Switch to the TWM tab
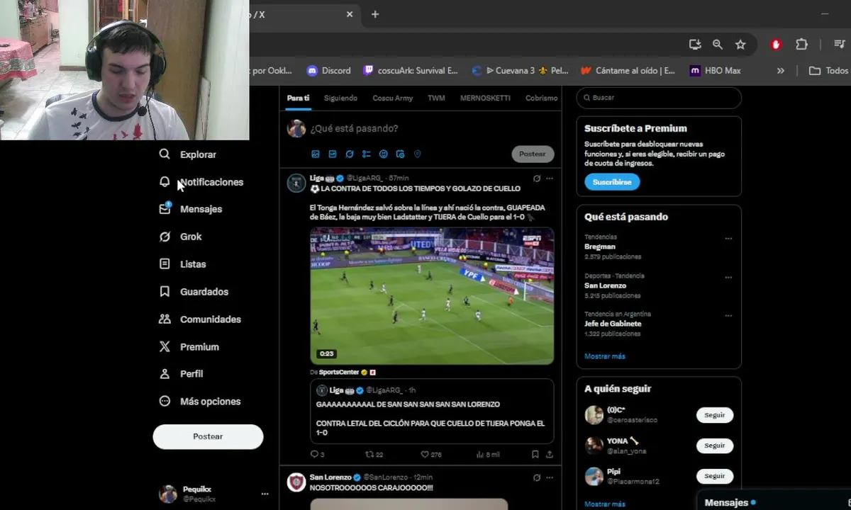This screenshot has width=851, height=510. [x=436, y=98]
